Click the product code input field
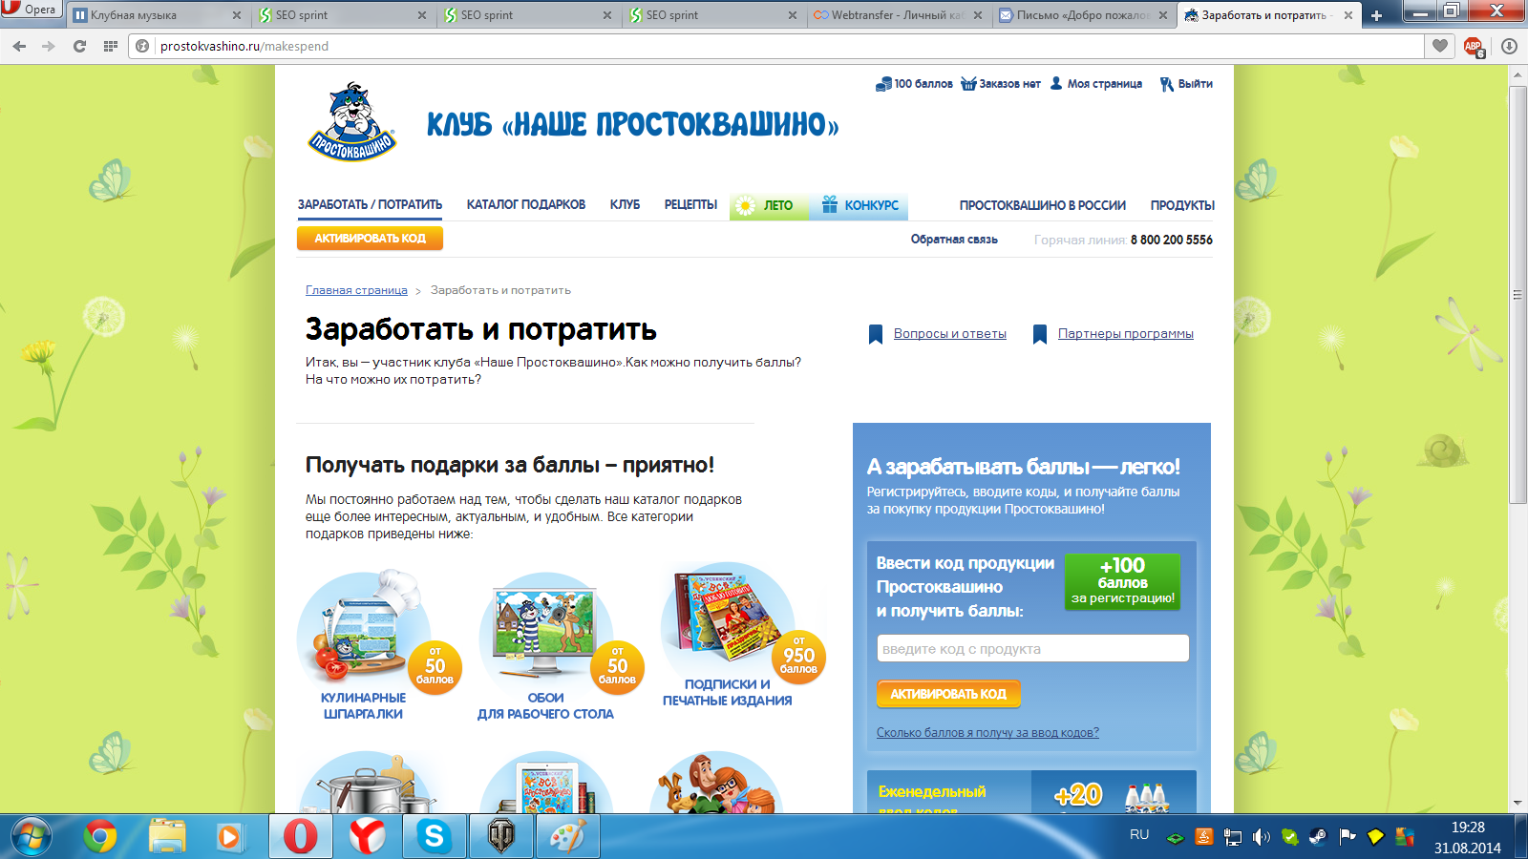Viewport: 1528px width, 859px height. coord(1032,648)
